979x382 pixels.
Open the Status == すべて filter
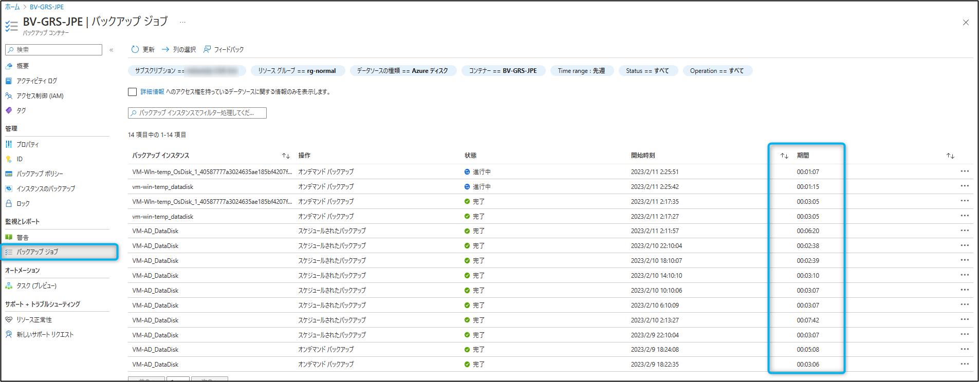click(x=648, y=71)
